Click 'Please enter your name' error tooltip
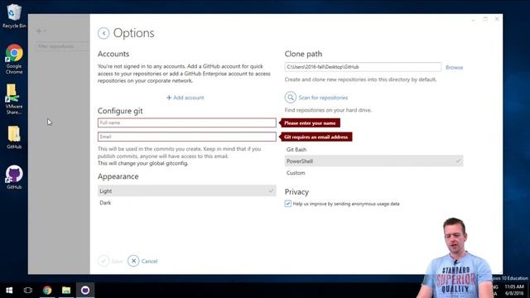Image resolution: width=530 pixels, height=298 pixels. pyautogui.click(x=310, y=123)
